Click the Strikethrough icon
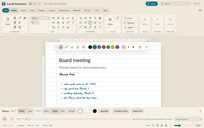The width and height of the screenshot is (204, 128). (63, 23)
